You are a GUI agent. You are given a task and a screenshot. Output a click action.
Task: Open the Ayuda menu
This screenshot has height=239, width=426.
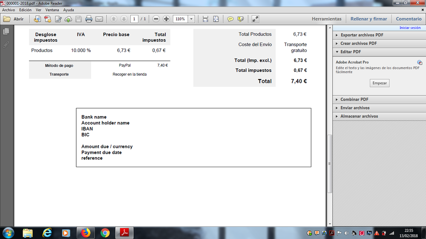(69, 10)
